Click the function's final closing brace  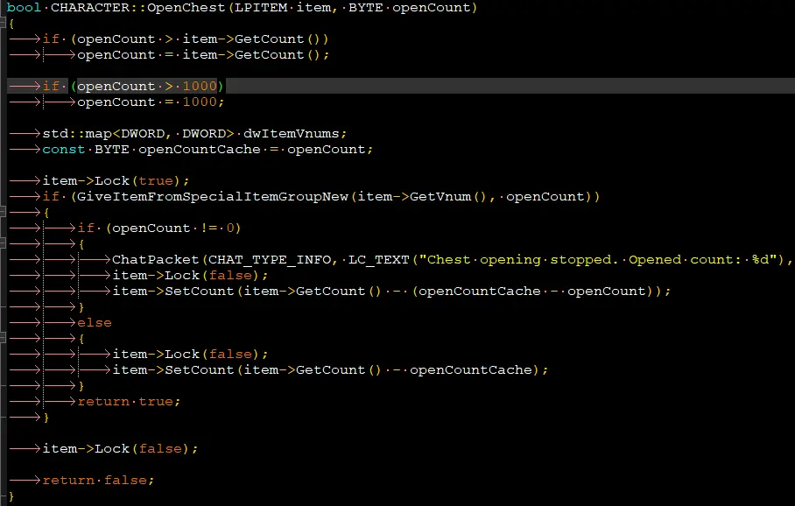(x=11, y=495)
